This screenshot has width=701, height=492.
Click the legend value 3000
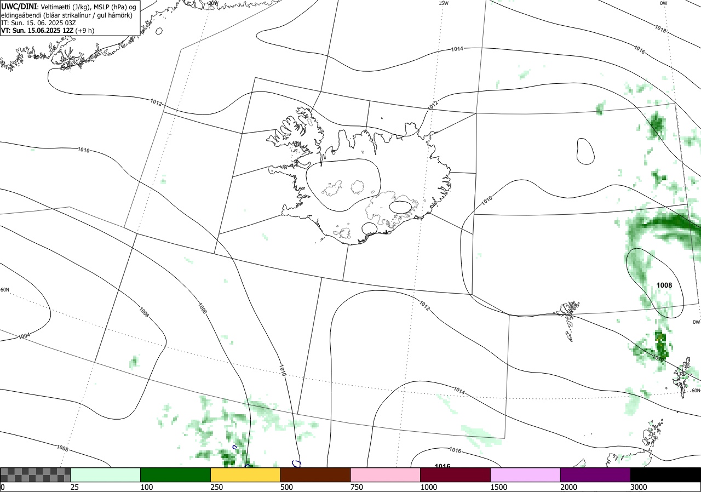[639, 487]
